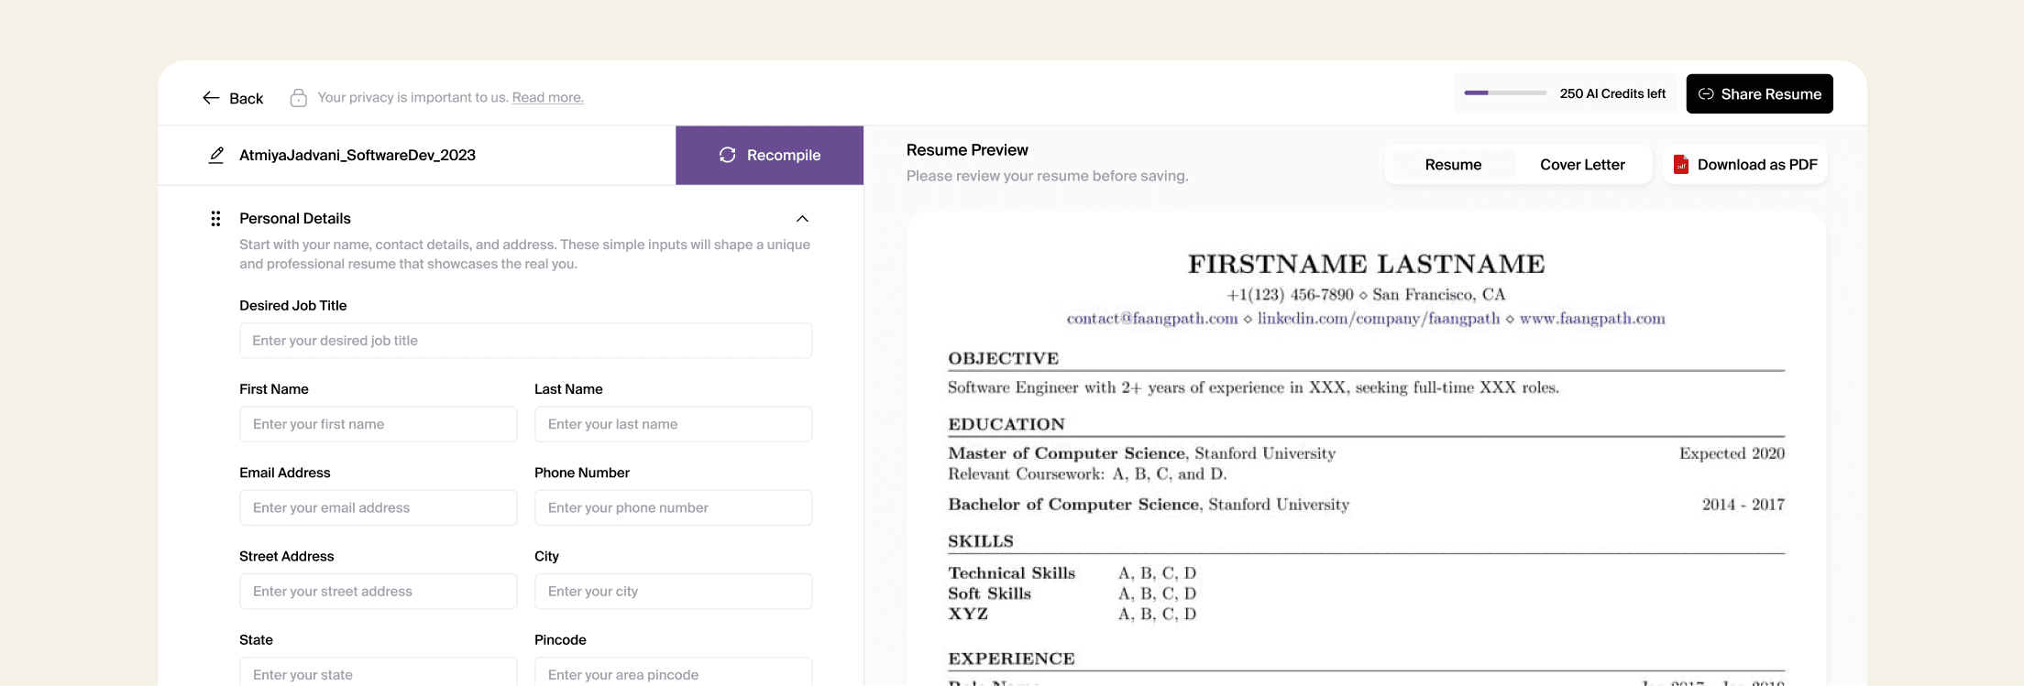Focus the First Name input
This screenshot has width=2024, height=686.
pyautogui.click(x=378, y=424)
